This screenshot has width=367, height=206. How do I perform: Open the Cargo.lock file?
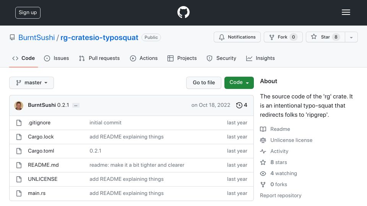(41, 137)
